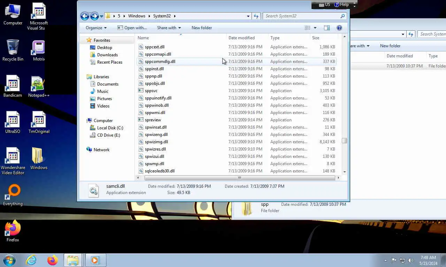
Task: Select file sppcommdlg.dll
Action: pyautogui.click(x=160, y=62)
